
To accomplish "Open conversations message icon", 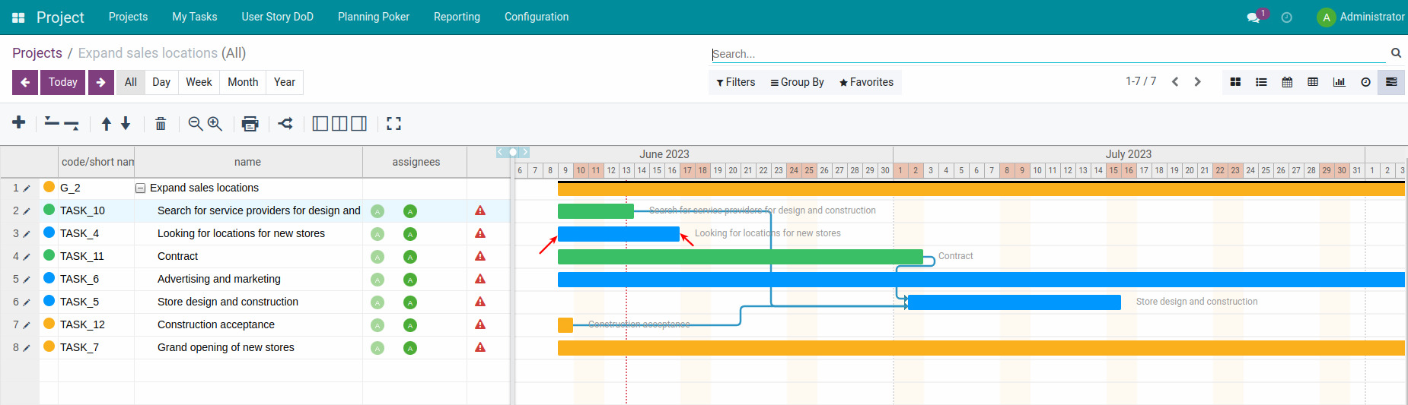I will tap(1253, 17).
